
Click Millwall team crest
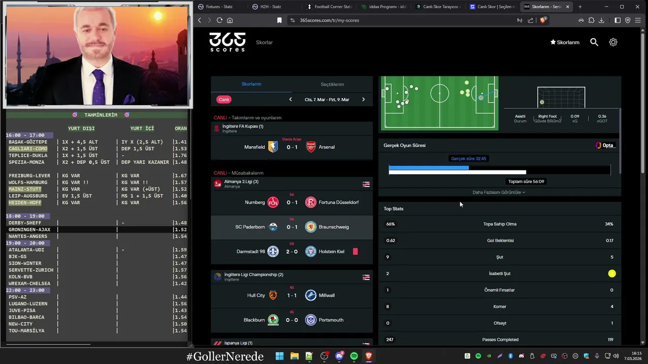[311, 295]
